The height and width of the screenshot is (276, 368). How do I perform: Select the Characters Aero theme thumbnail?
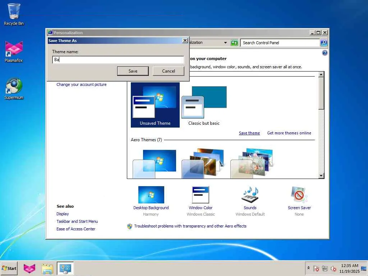[252, 163]
